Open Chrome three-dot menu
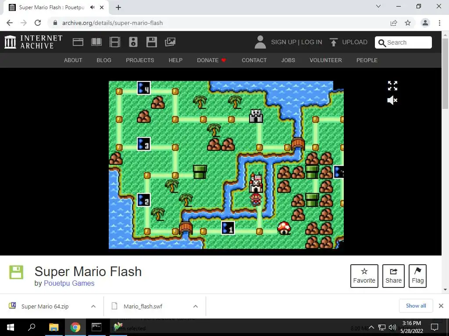Image resolution: width=449 pixels, height=336 pixels. tap(439, 23)
